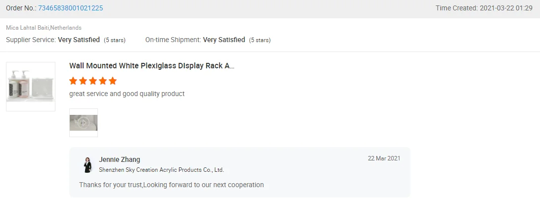
Task: Click the second orange rating star
Action: click(x=83, y=81)
